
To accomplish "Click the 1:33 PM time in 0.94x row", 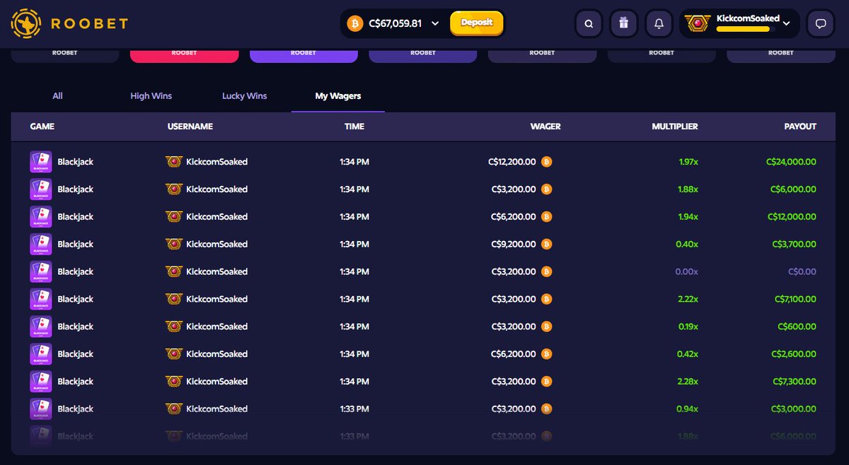I will click(x=354, y=409).
